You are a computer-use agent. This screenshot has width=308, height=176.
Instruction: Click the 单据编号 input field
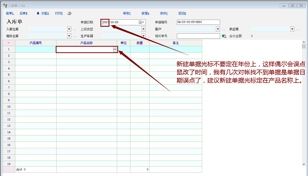(x=198, y=22)
